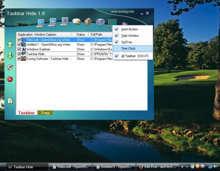
Task: Select 'Eusing Software - Taskbar Hide ...' row
Action: (x=49, y=59)
